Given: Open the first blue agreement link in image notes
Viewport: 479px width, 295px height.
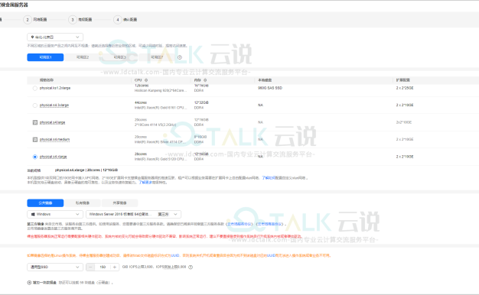Looking at the screenshot, I should pyautogui.click(x=239, y=224).
